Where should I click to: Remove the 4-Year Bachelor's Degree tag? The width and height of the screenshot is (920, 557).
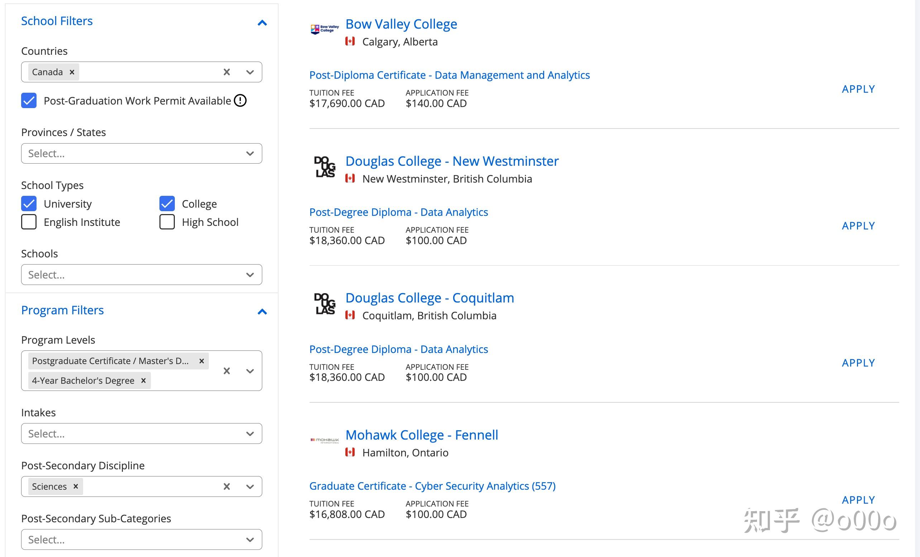pyautogui.click(x=143, y=381)
